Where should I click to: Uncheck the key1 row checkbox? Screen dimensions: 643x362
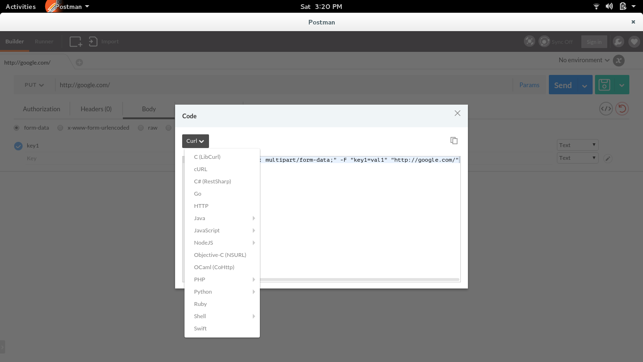18,146
